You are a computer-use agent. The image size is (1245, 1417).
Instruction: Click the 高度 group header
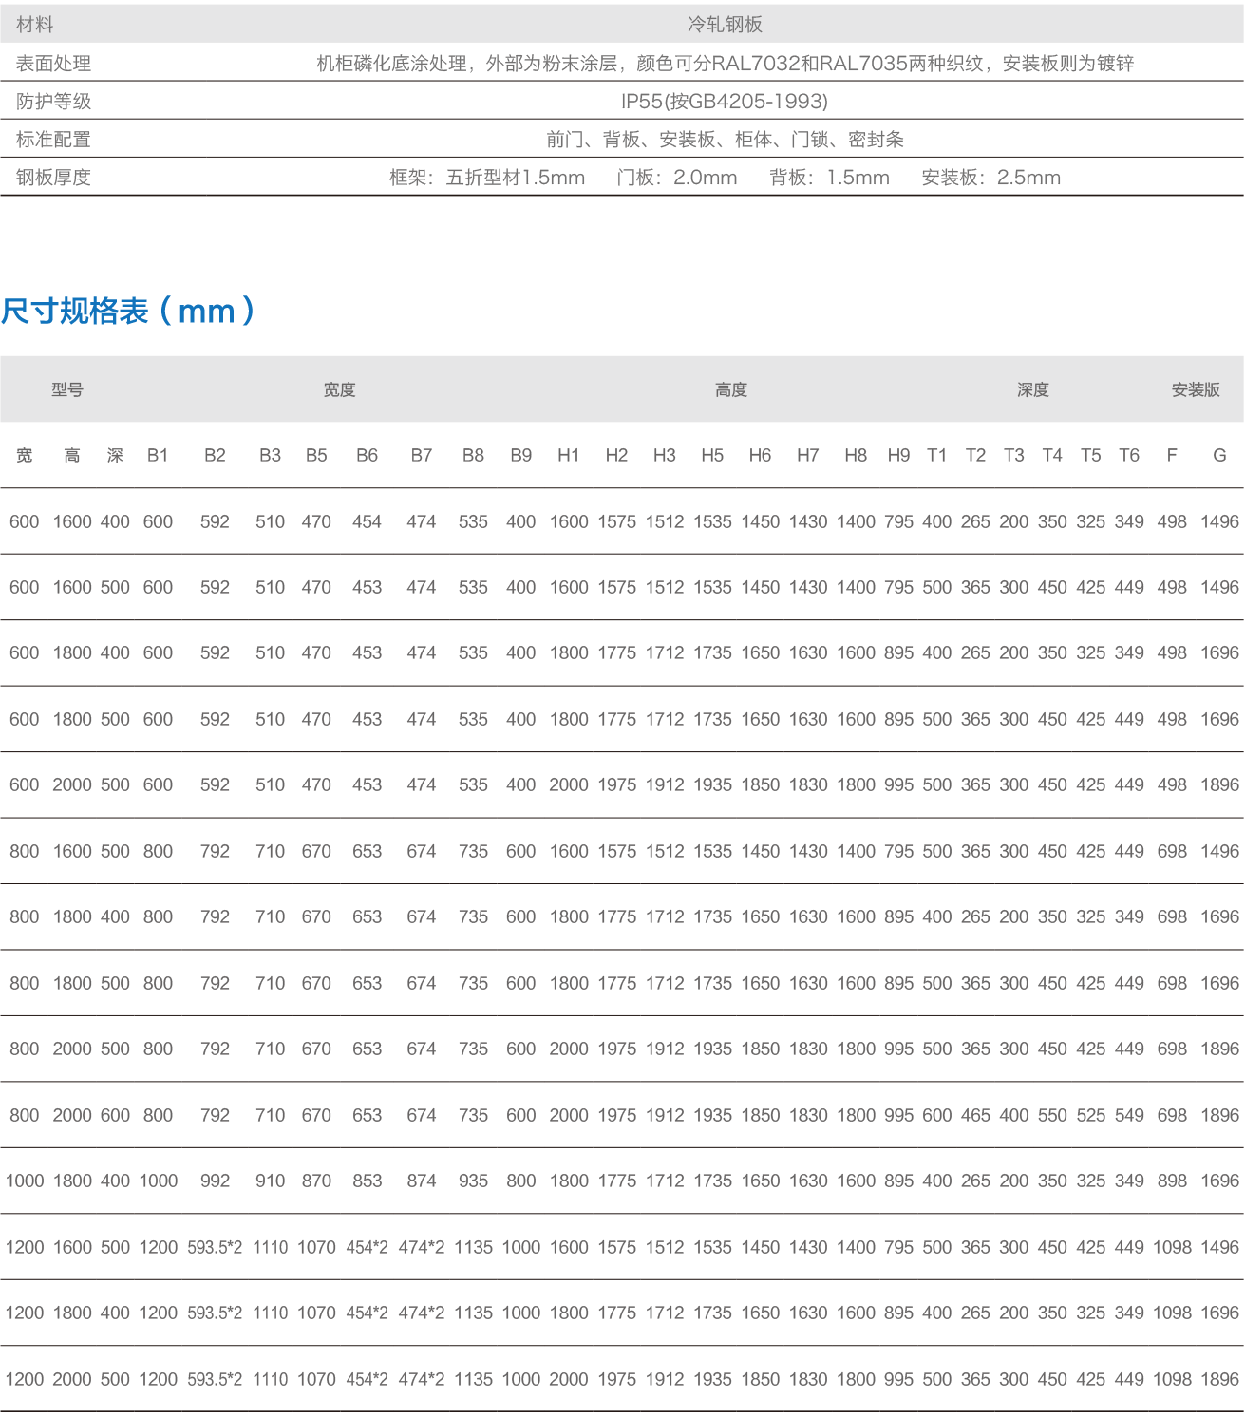(x=731, y=389)
